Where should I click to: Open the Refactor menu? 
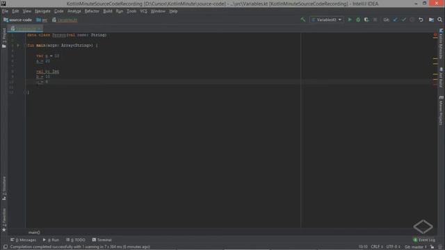(x=92, y=11)
